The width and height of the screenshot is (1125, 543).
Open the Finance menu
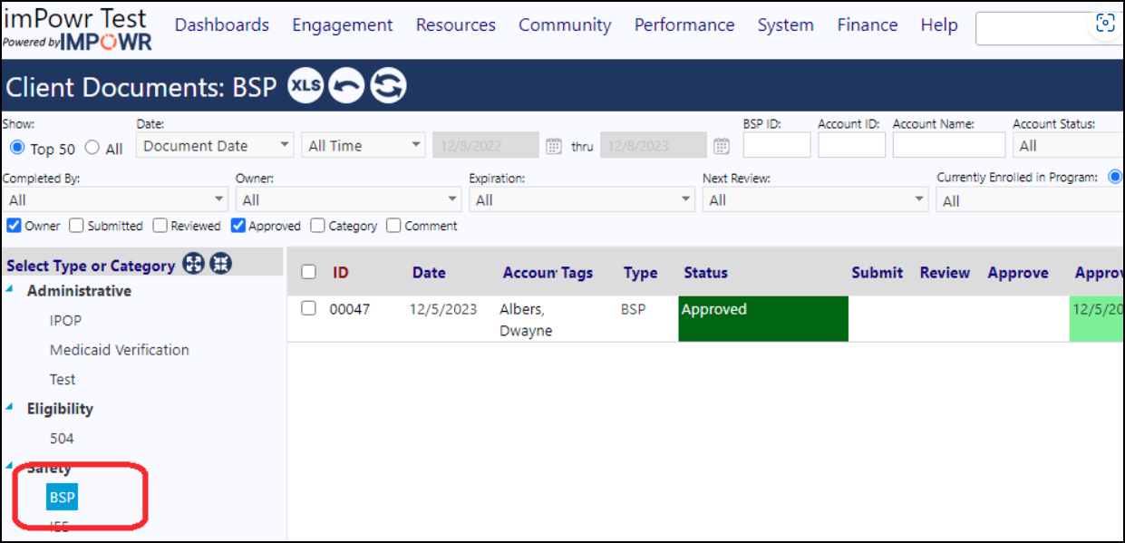pos(868,25)
